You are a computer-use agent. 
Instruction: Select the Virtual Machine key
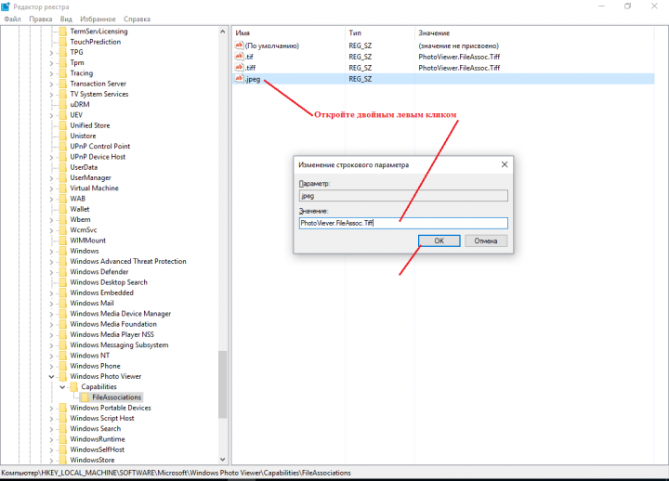coord(94,188)
